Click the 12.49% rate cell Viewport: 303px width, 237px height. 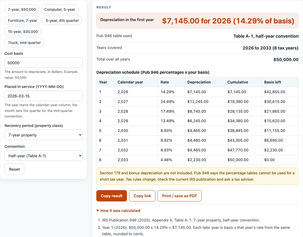(x=171, y=121)
